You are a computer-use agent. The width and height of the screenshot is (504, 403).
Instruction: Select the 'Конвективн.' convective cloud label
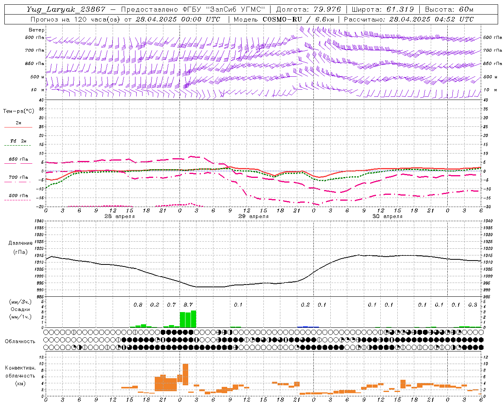[x=20, y=368]
